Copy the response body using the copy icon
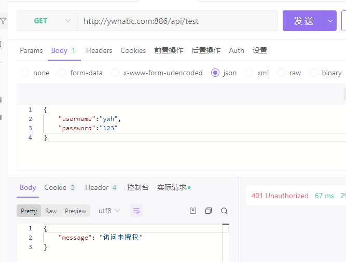This screenshot has width=346, height=262. click(x=209, y=211)
